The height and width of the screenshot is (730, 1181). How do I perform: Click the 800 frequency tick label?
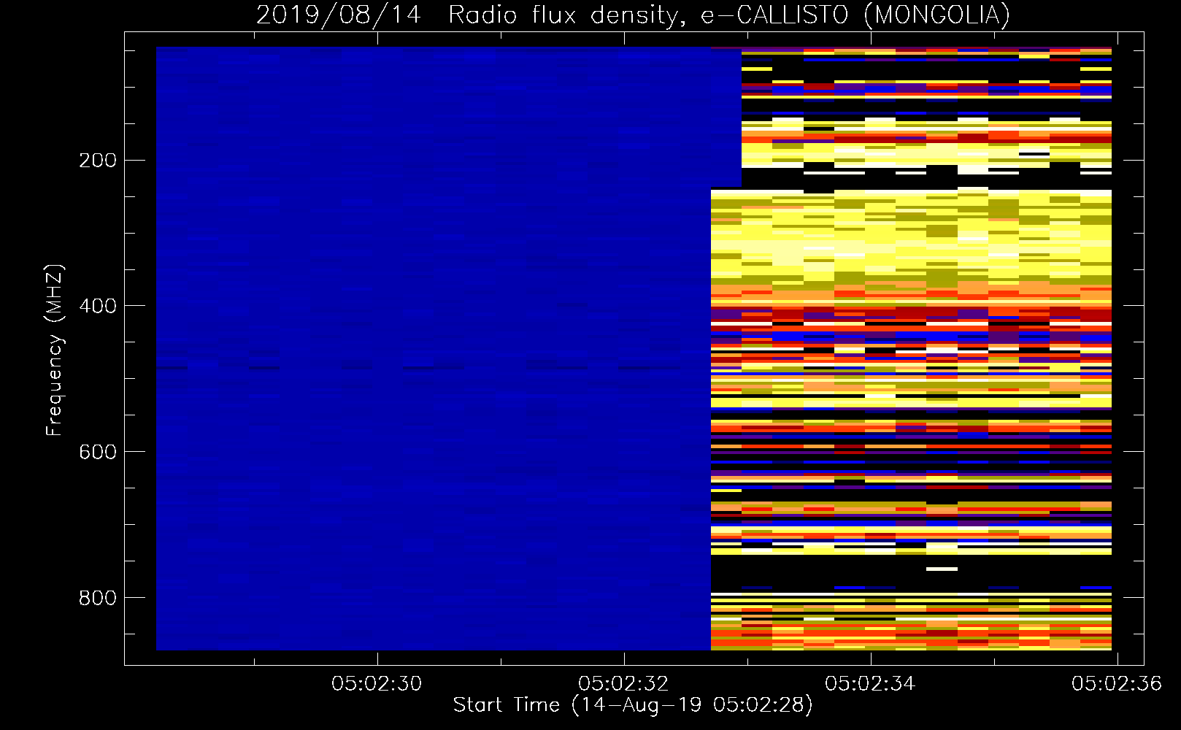point(97,598)
